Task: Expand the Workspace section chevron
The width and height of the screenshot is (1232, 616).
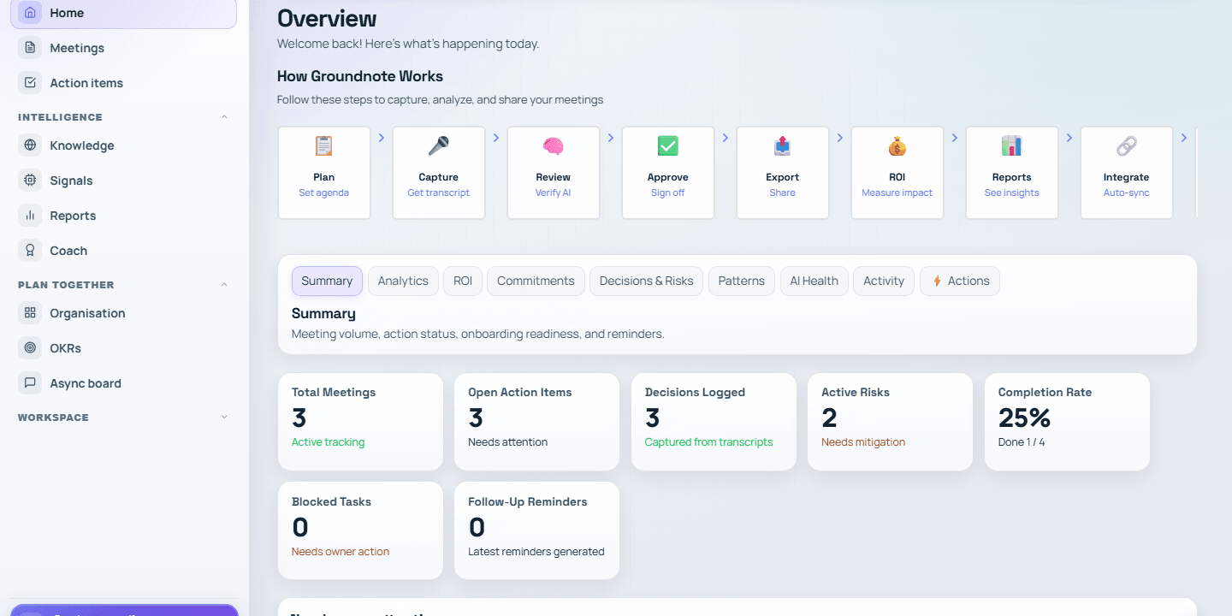Action: point(225,418)
